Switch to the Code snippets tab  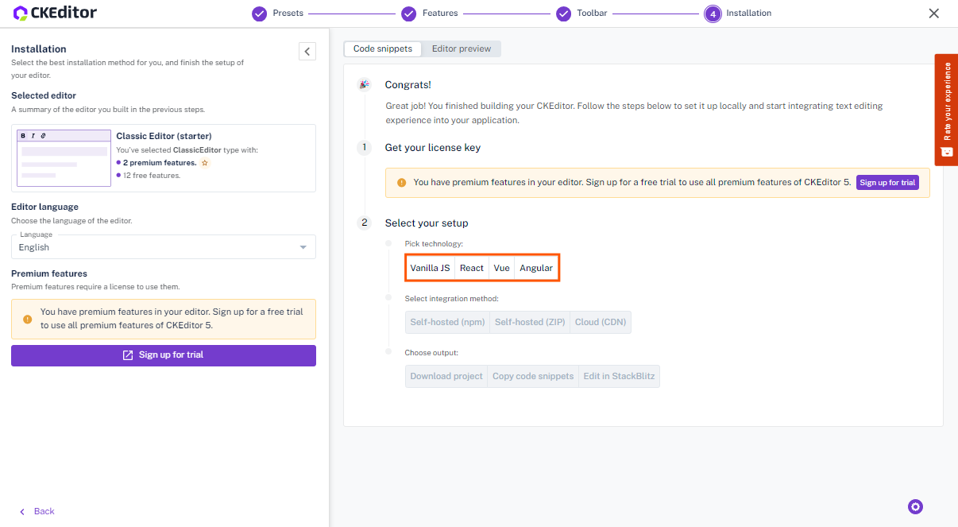(x=383, y=48)
